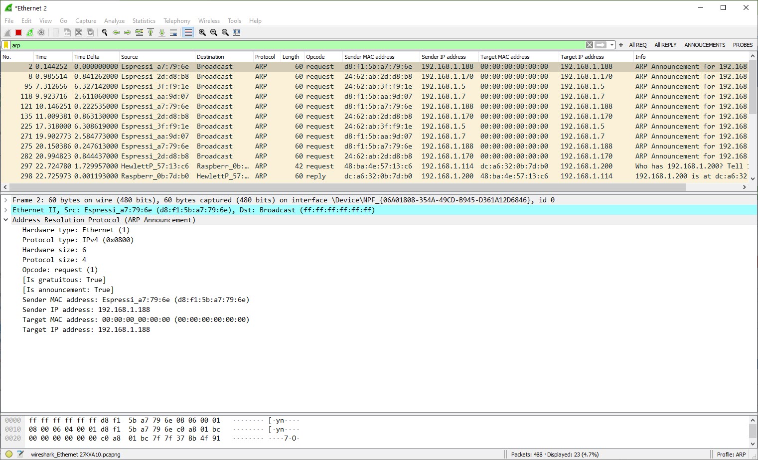The image size is (758, 460).
Task: Open the Statistics menu
Action: coord(144,21)
